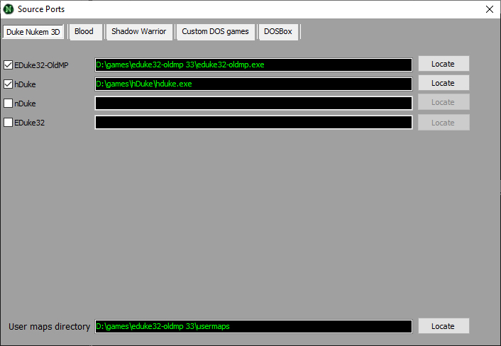
Task: Click Locate button for hDuke
Action: tap(444, 83)
